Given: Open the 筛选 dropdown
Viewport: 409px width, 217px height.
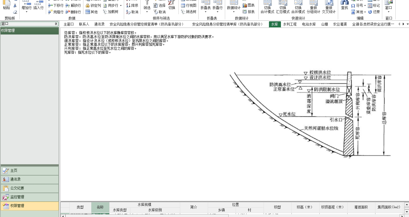Looking at the screenshot, I should [147, 12].
